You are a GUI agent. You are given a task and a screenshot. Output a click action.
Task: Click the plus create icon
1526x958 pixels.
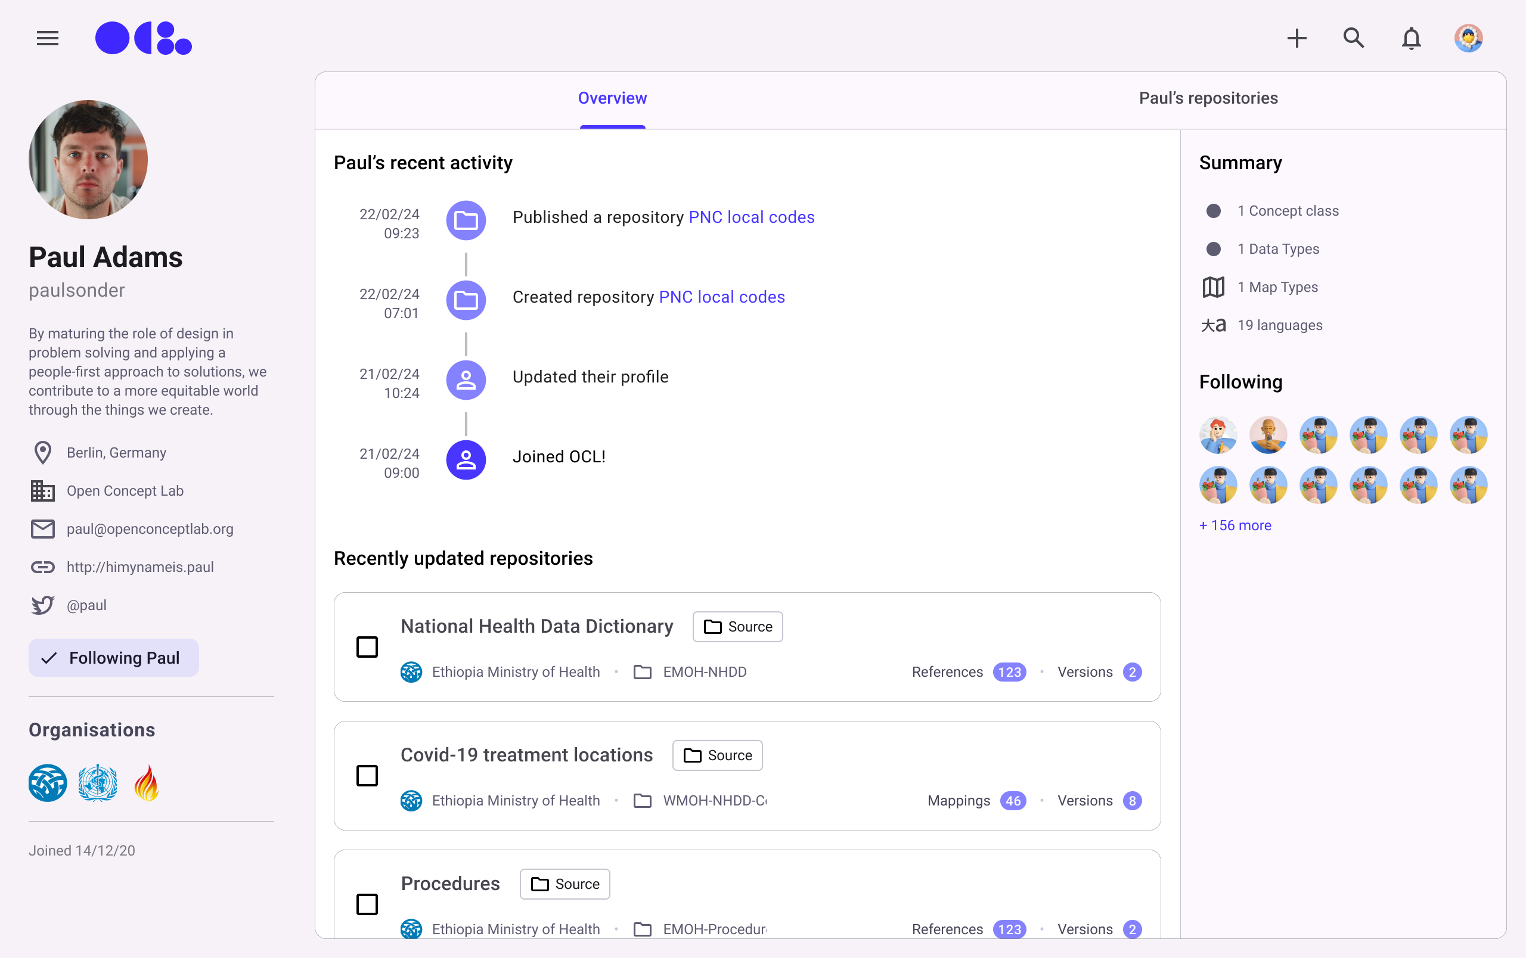pyautogui.click(x=1297, y=39)
